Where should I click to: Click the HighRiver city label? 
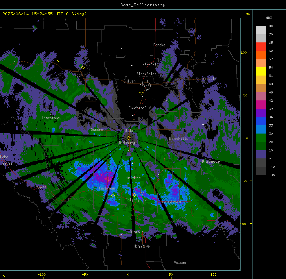tap(143, 246)
